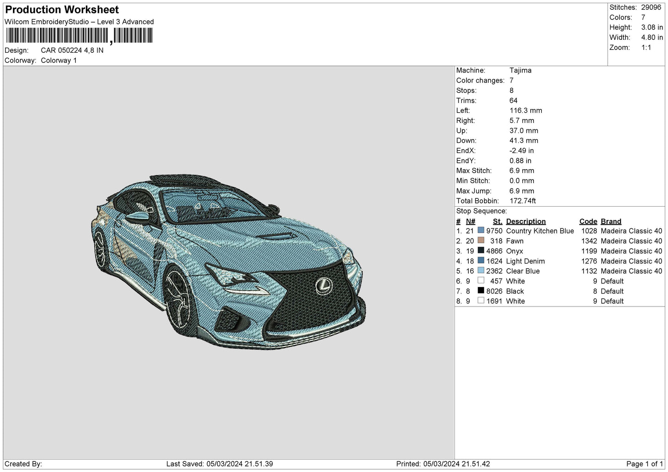Click the stitch total "29096"
Viewport: 668px width, 472px height.
651,7
